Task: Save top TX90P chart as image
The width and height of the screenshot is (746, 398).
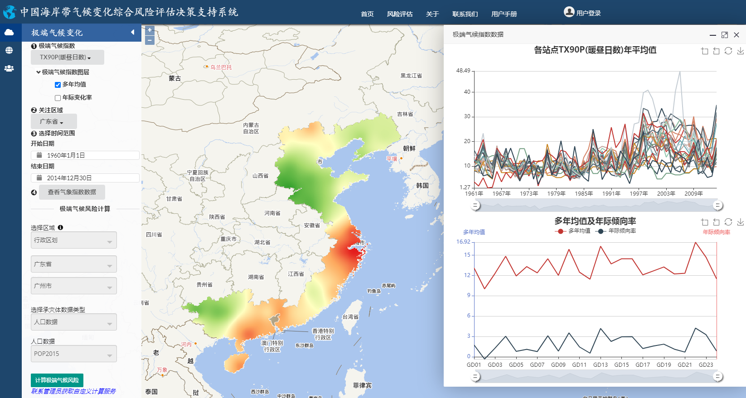Action: (x=740, y=51)
